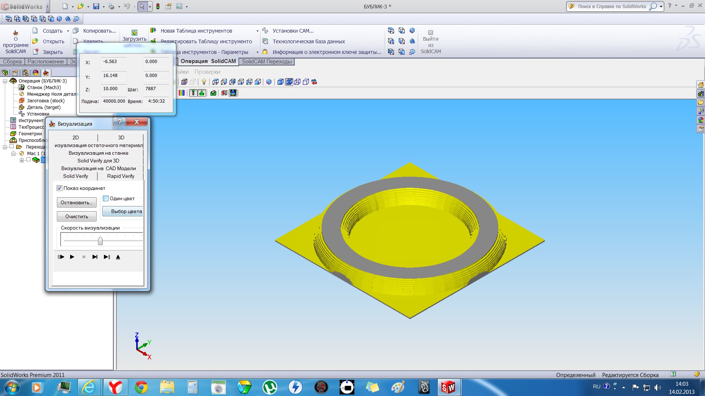Click the Скорость визуализации slider handle
This screenshot has width=705, height=396.
tap(100, 241)
